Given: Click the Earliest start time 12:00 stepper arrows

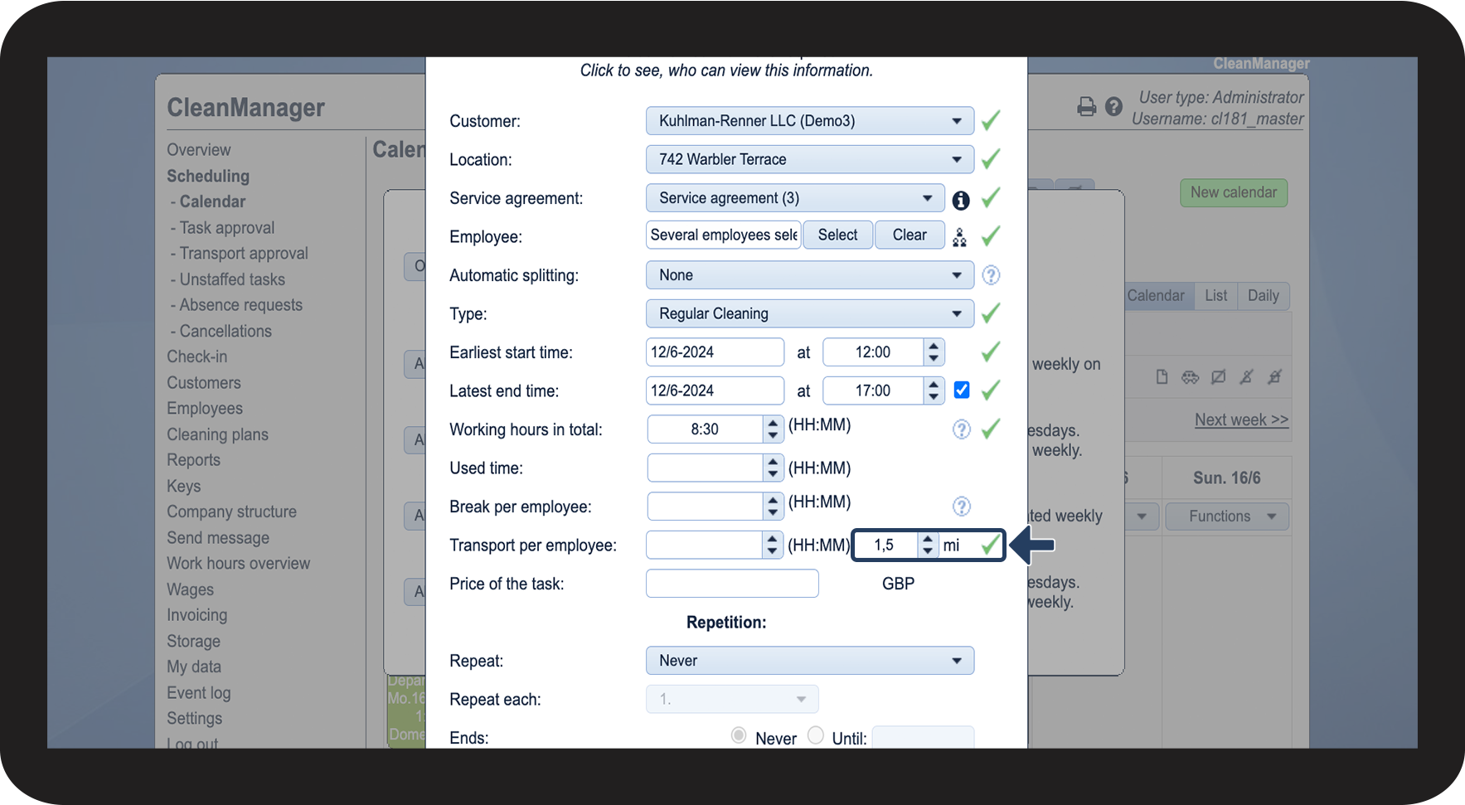Looking at the screenshot, I should tap(934, 352).
